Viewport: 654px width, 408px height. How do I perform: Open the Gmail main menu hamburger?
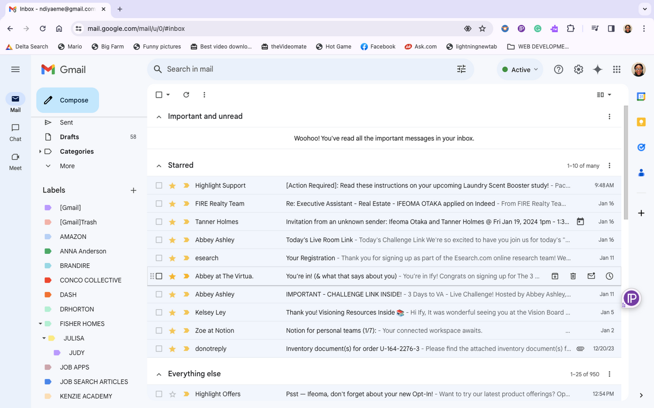(x=15, y=70)
